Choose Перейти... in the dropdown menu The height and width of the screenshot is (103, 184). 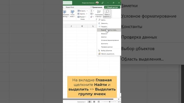(109, 27)
